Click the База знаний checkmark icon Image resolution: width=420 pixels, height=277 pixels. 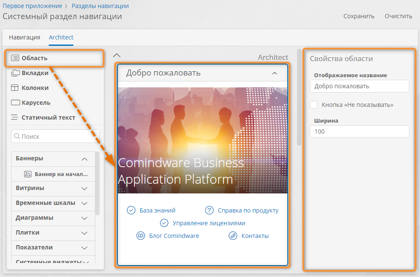pos(131,210)
